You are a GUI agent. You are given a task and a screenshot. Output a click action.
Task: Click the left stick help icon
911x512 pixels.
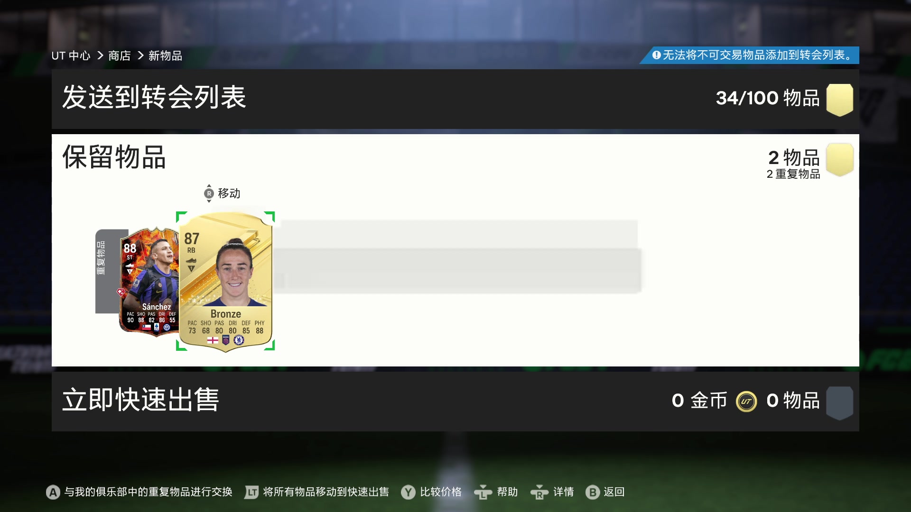pyautogui.click(x=483, y=492)
